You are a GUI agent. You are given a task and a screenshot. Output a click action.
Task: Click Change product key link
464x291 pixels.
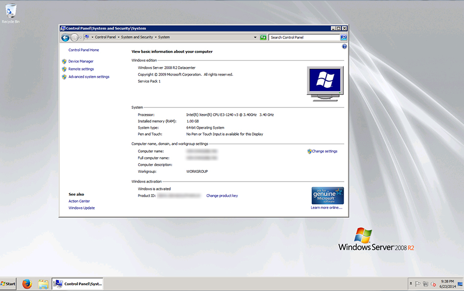click(x=222, y=196)
